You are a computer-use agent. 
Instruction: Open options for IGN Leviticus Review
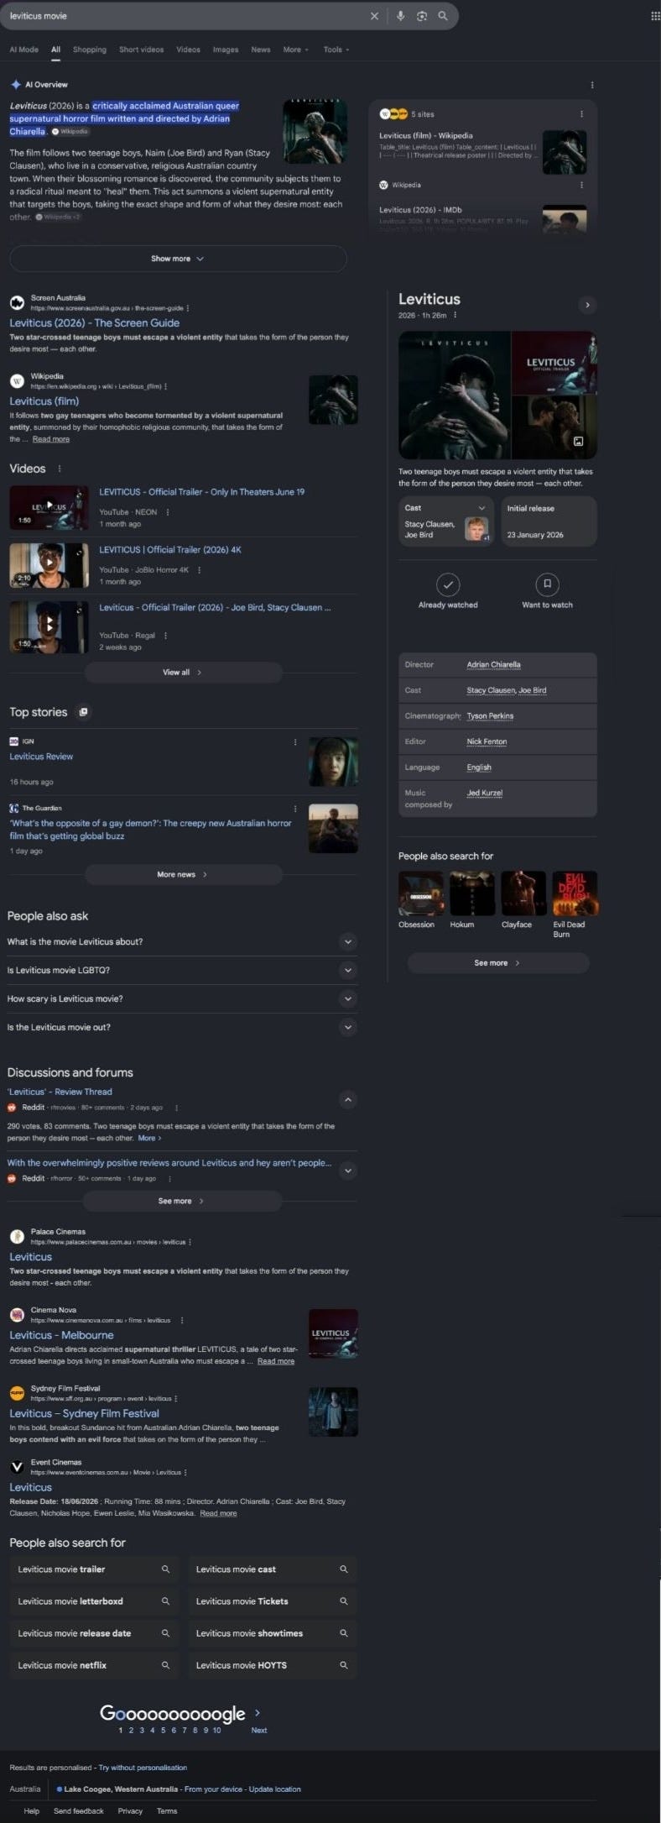click(295, 741)
